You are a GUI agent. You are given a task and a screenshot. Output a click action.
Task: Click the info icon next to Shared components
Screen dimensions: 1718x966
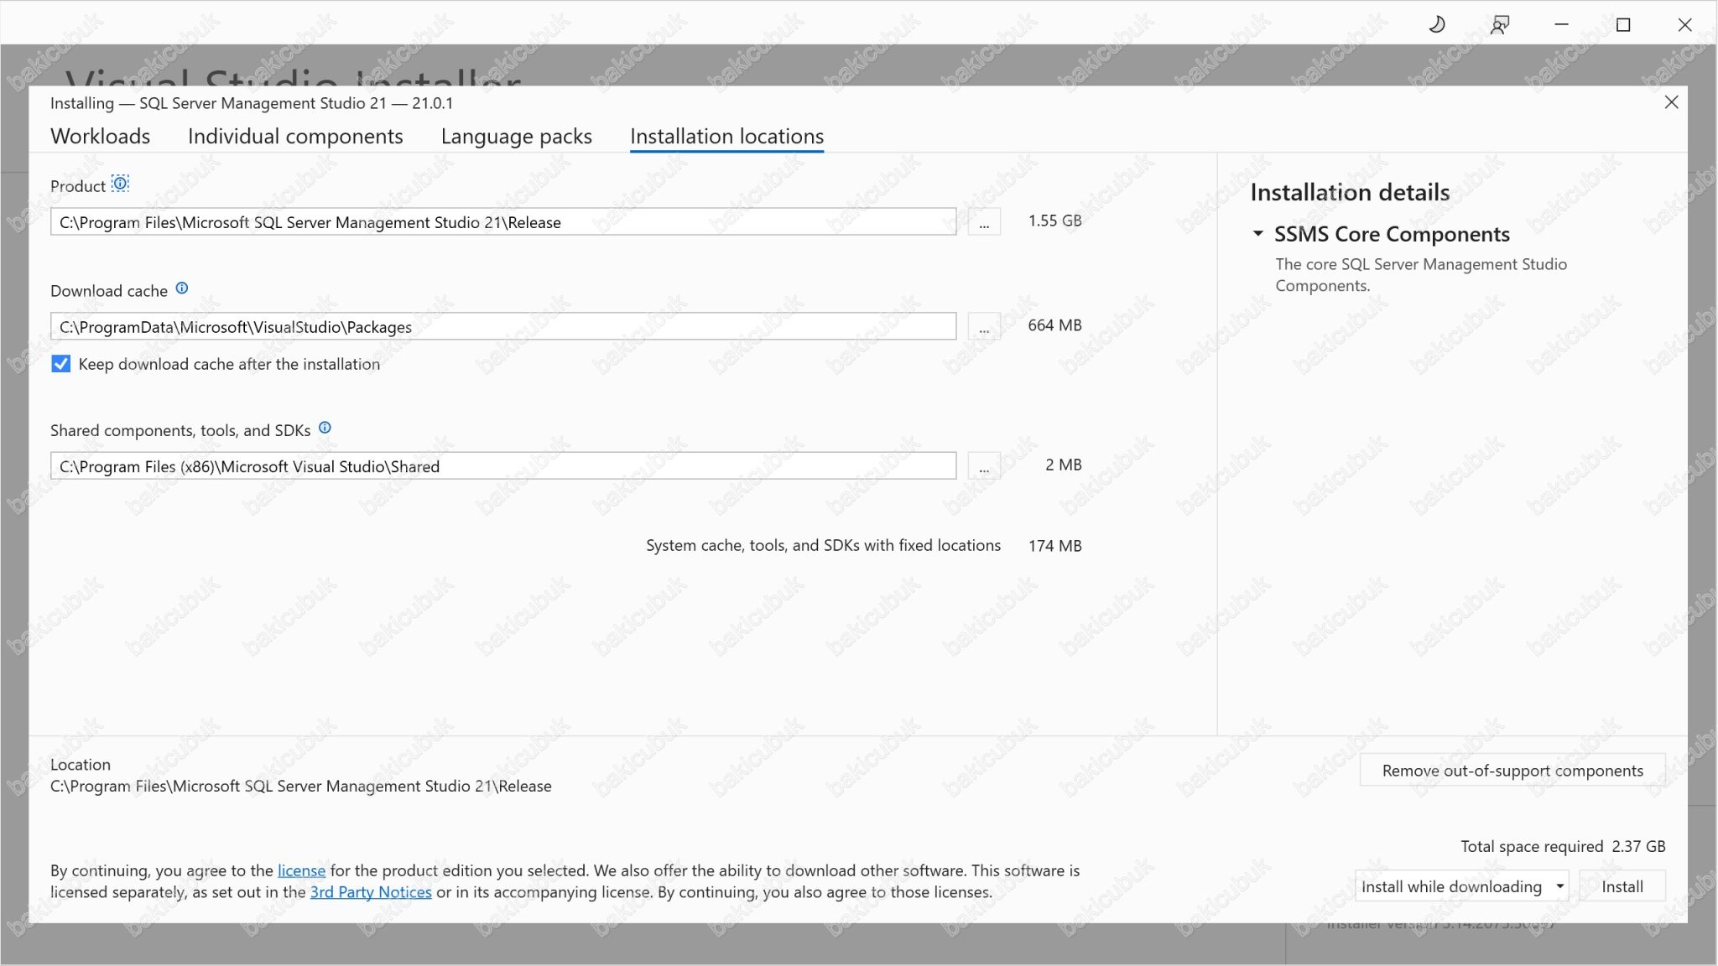click(x=325, y=428)
